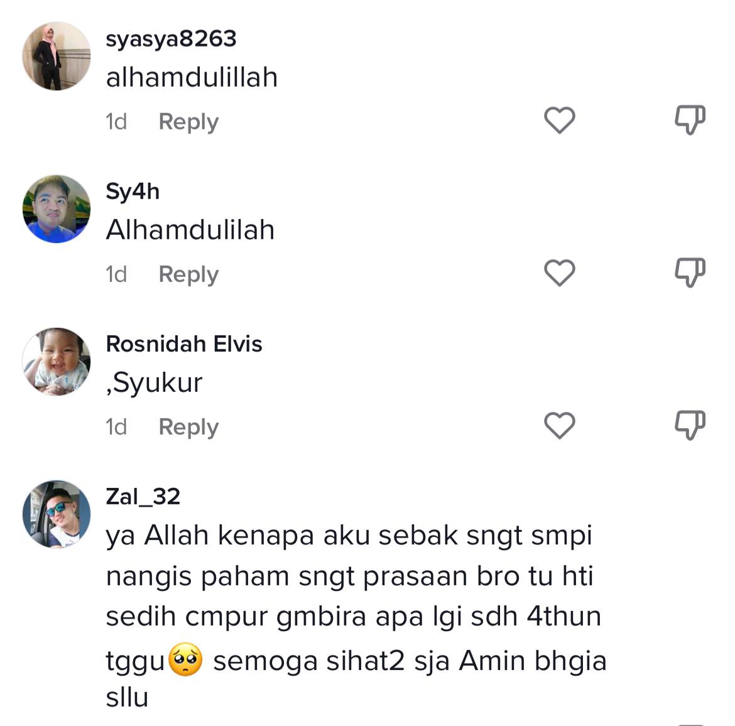Screen dimensions: 735x726
Task: Select the 'alhamdulillah' comment text
Action: click(x=192, y=77)
